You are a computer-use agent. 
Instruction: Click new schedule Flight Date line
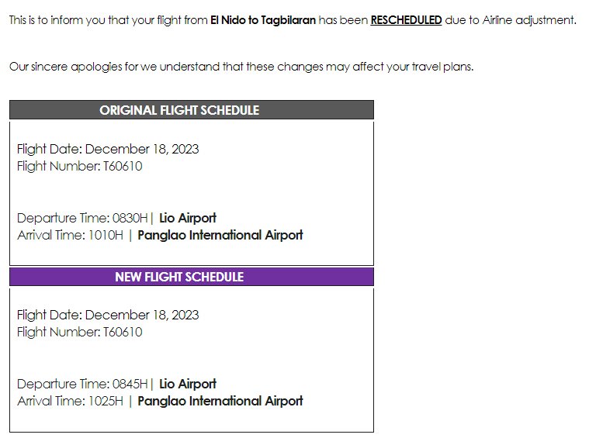[x=108, y=315]
